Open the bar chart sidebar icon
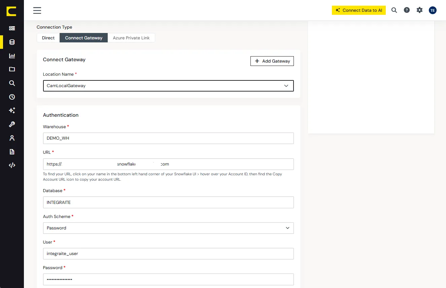This screenshot has height=288, width=446. click(12, 56)
